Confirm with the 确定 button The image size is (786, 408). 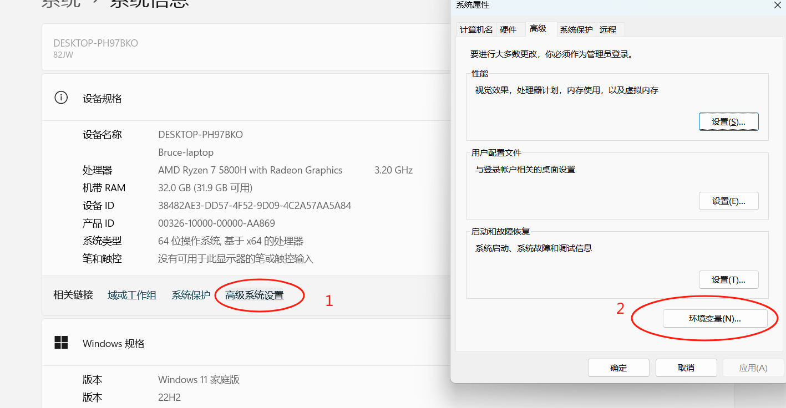click(618, 368)
